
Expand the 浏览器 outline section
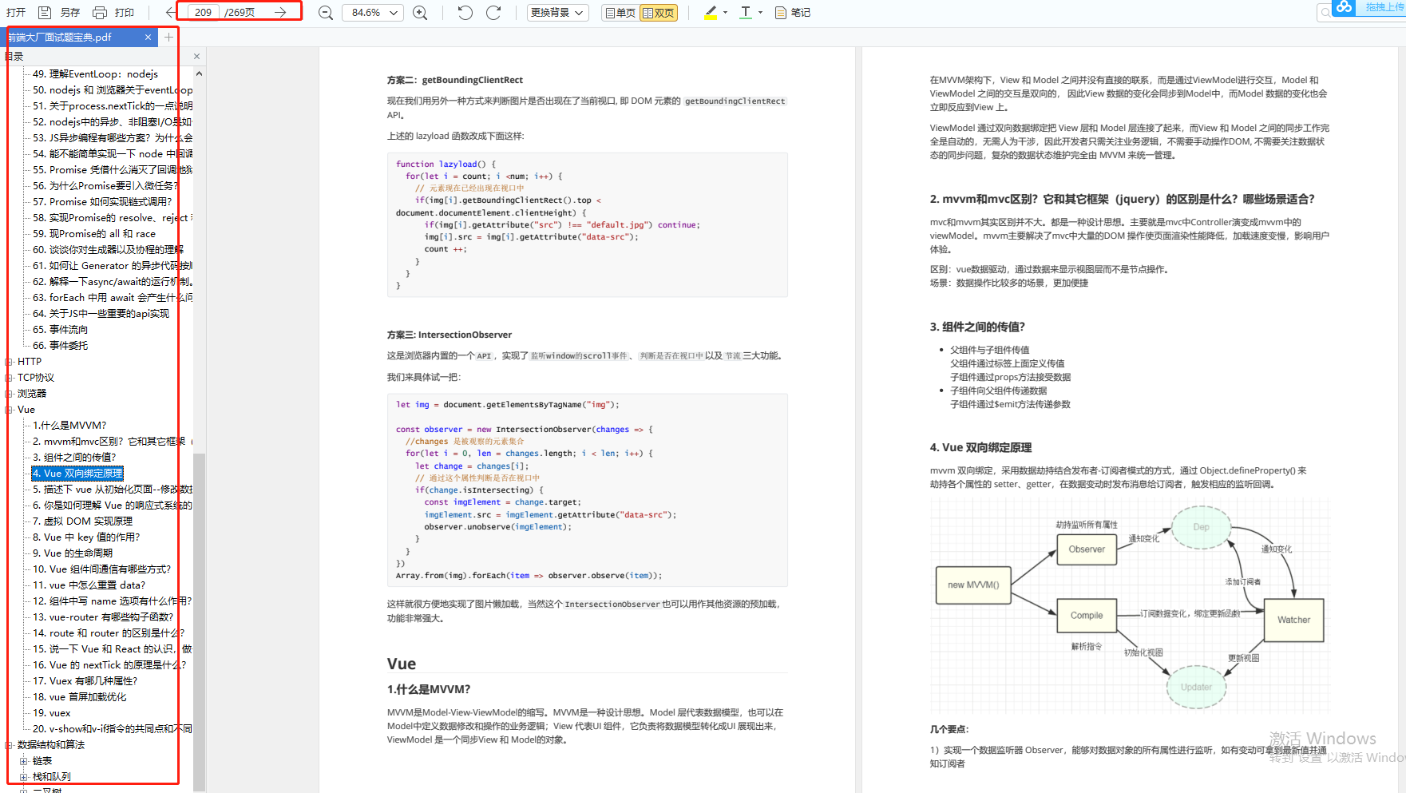10,394
